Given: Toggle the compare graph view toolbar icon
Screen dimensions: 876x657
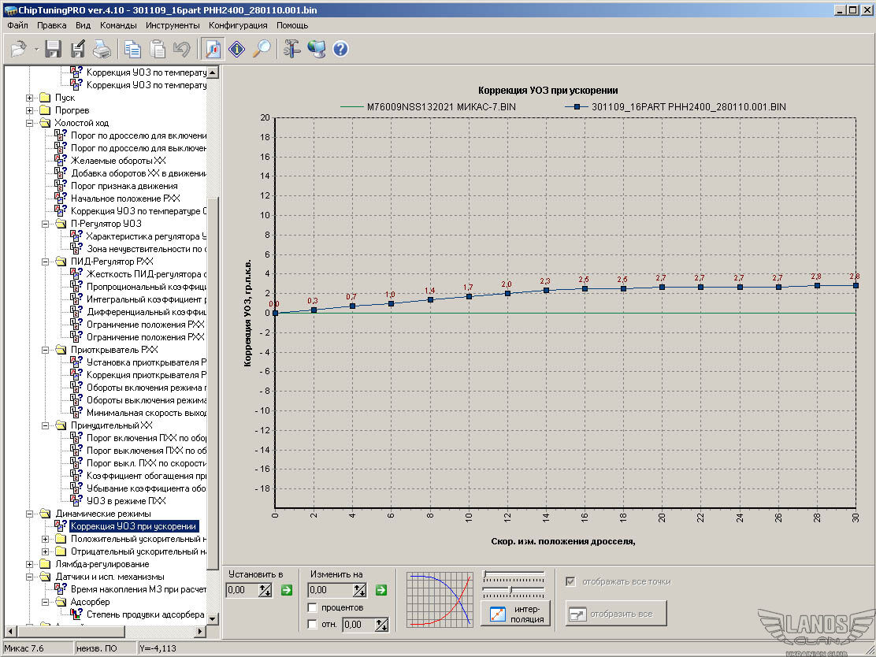Looking at the screenshot, I should (x=213, y=49).
